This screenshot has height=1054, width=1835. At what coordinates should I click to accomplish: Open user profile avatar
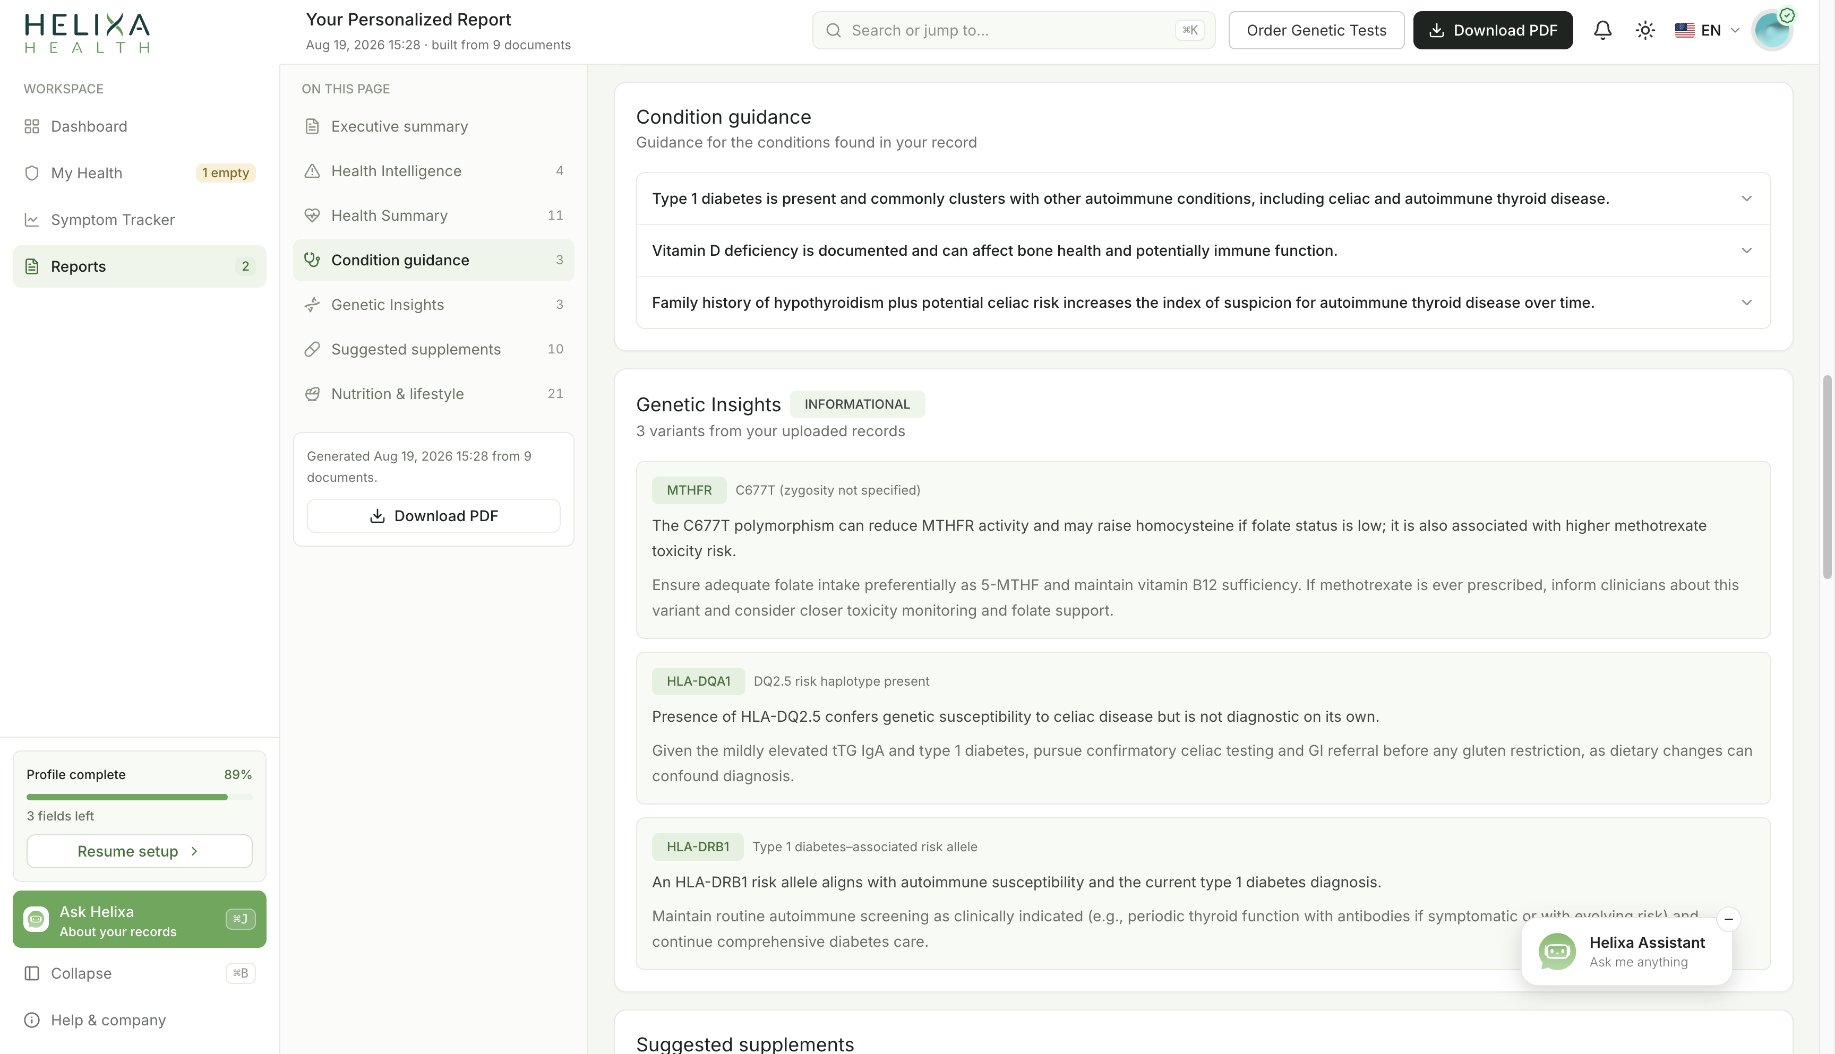[1772, 30]
